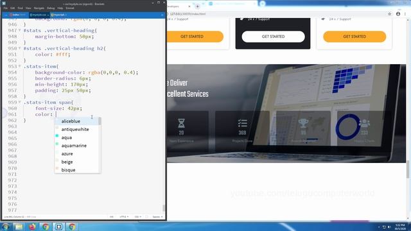This screenshot has width=411, height=231.
Task: Click INS insert mode indicator
Action: point(111,217)
